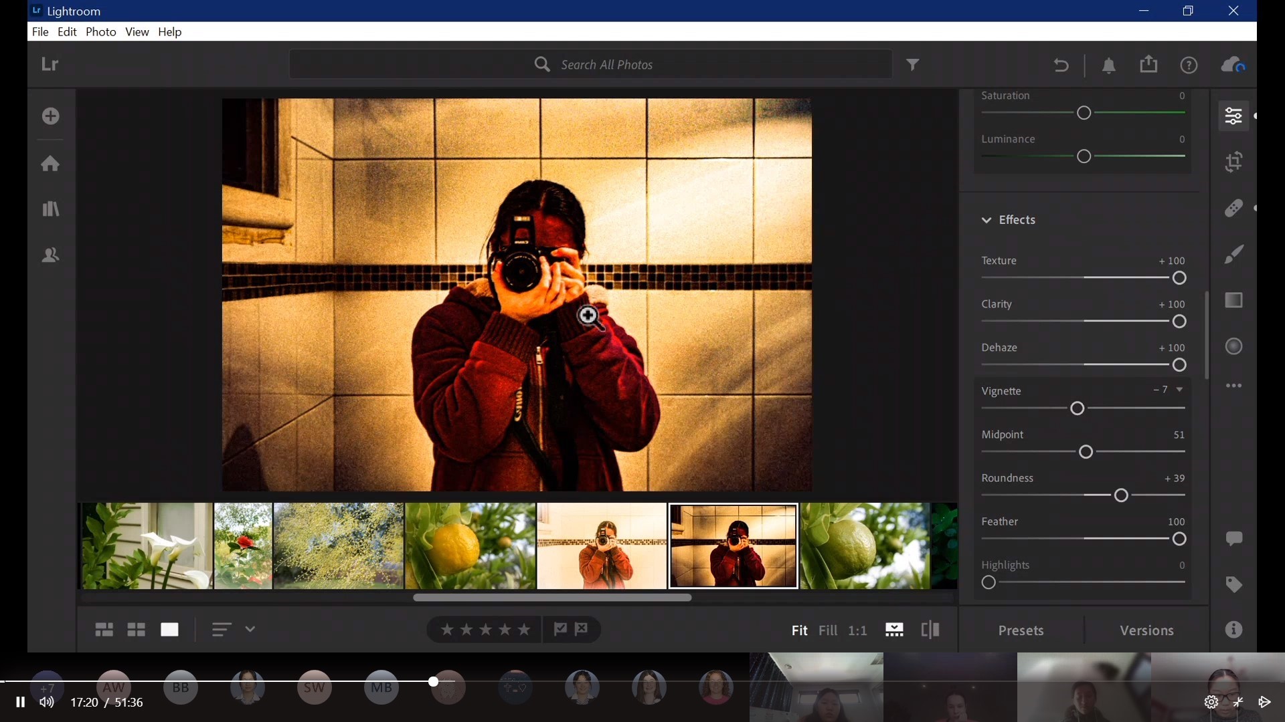Open the View menu
The width and height of the screenshot is (1285, 722).
(137, 32)
